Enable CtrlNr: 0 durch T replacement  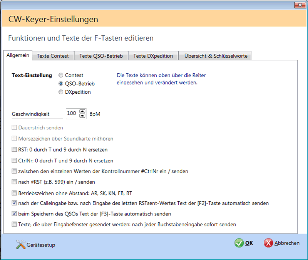(14, 161)
